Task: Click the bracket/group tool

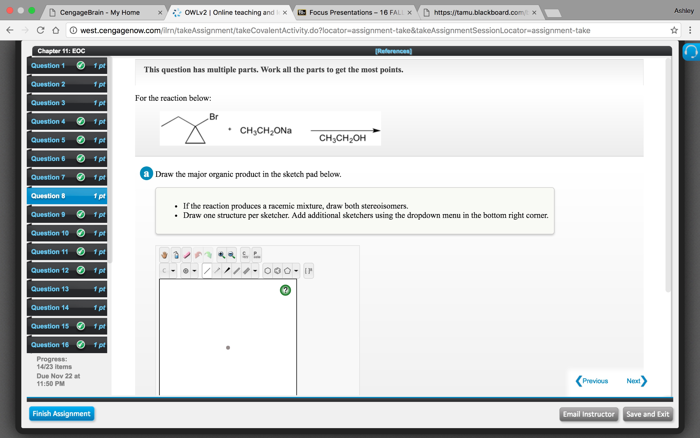Action: 309,272
